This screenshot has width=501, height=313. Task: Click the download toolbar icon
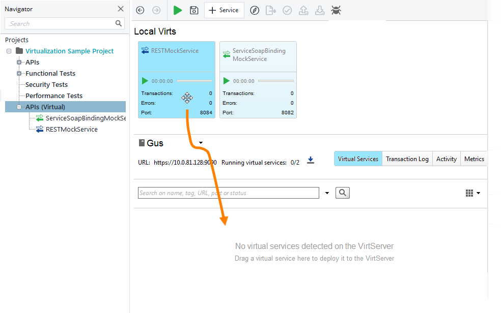click(320, 10)
